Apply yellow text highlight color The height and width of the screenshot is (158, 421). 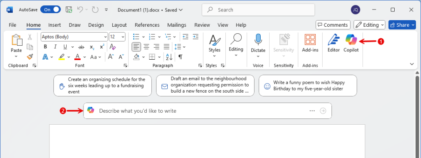click(x=62, y=57)
